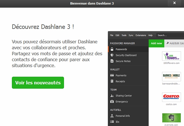
Task: Open the Help menu
Action: point(150,35)
